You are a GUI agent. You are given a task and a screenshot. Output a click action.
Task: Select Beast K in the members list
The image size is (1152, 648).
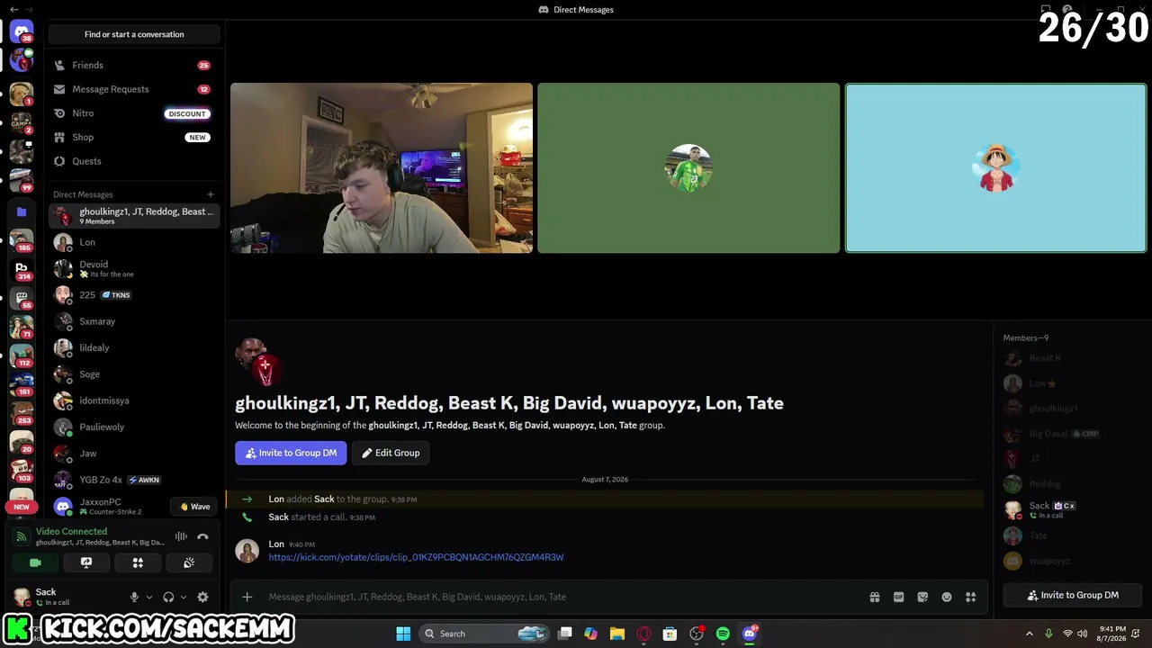[x=1073, y=358]
